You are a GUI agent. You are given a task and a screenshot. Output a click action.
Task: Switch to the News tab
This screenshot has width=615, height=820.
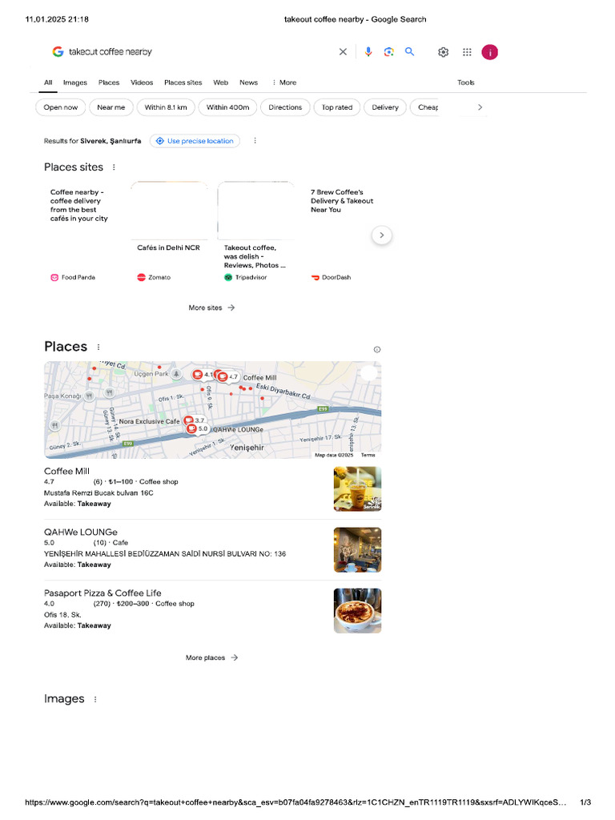click(x=248, y=82)
